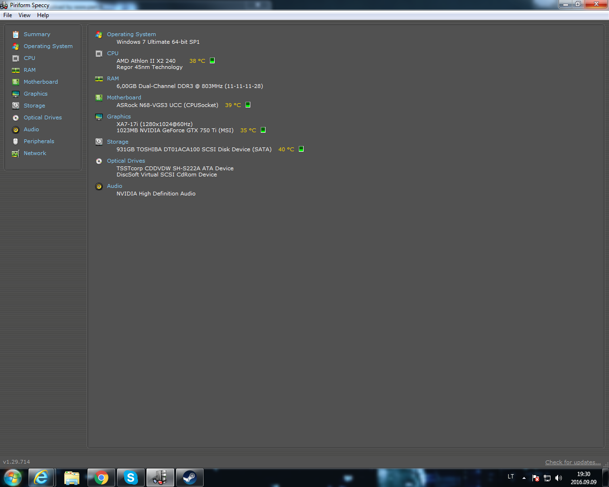Click the Graphics monitor icon in sidebar
The image size is (609, 487).
click(16, 94)
